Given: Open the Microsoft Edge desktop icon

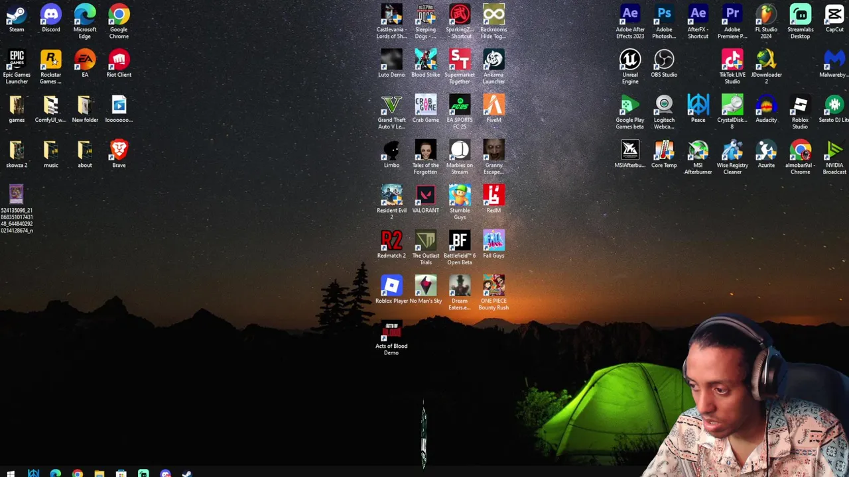Looking at the screenshot, I should click(x=85, y=15).
